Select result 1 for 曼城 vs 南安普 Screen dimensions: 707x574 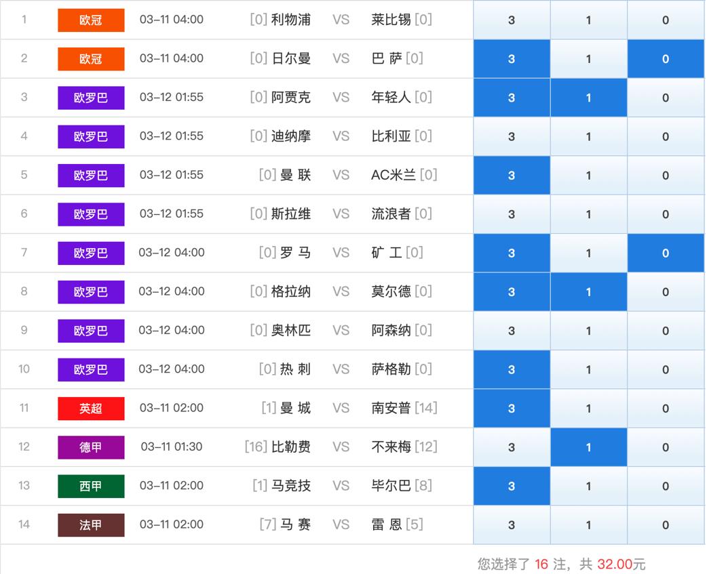pyautogui.click(x=589, y=409)
